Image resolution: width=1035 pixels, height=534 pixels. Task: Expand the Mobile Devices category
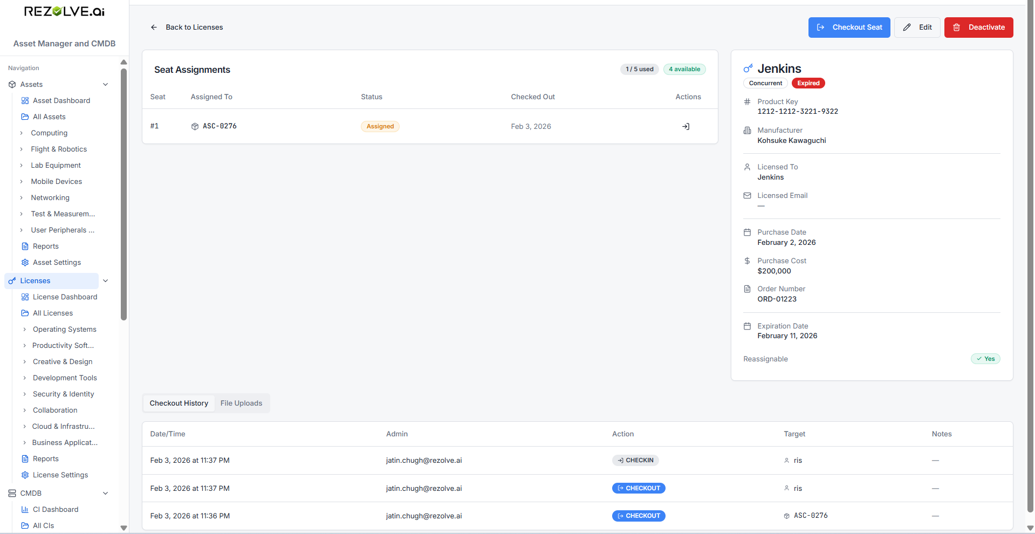click(x=22, y=182)
